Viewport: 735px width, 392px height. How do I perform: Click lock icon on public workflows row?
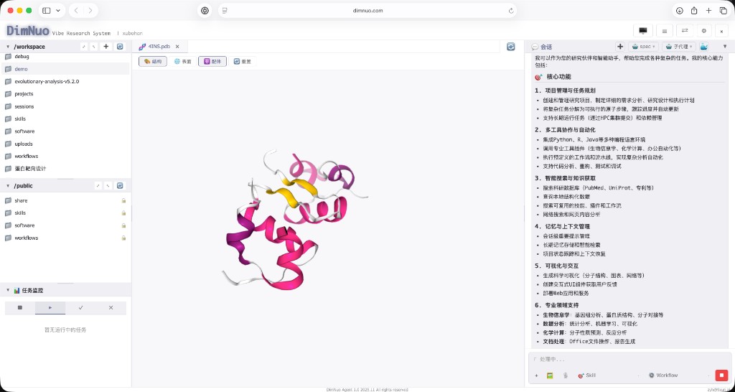coord(123,238)
